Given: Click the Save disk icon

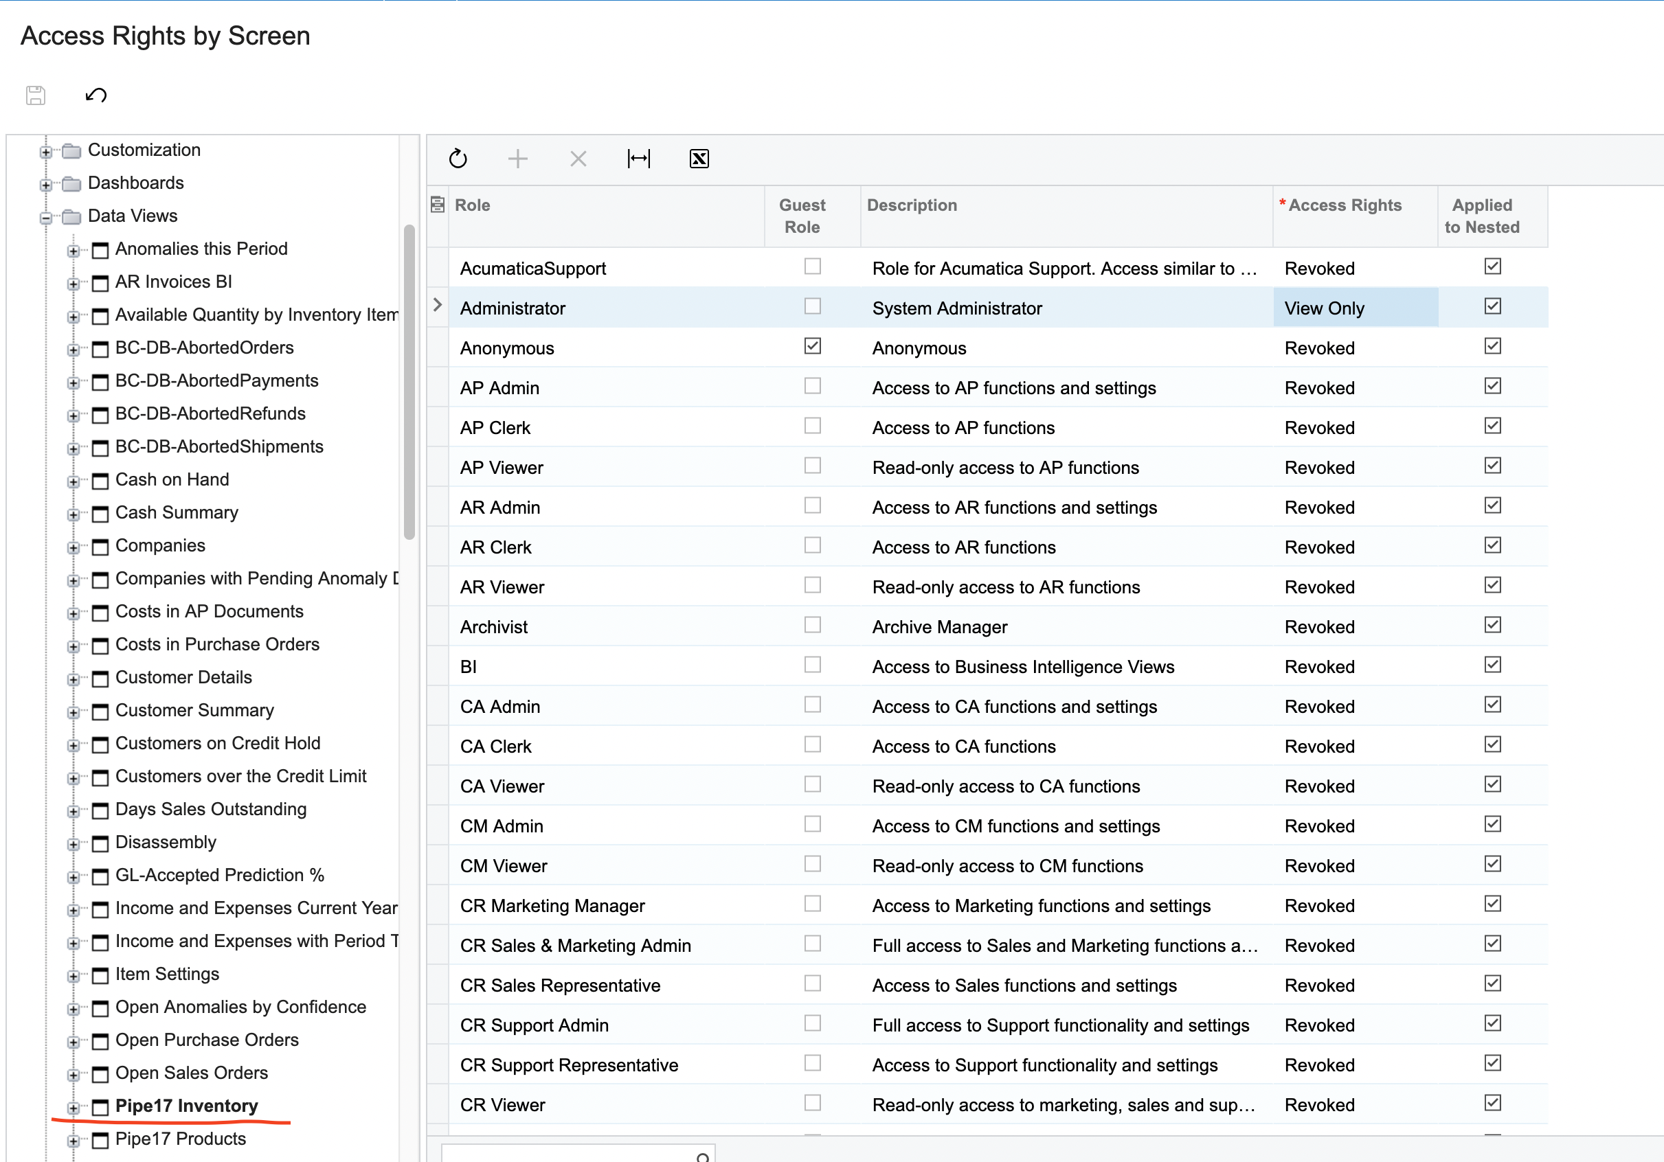Looking at the screenshot, I should point(36,95).
